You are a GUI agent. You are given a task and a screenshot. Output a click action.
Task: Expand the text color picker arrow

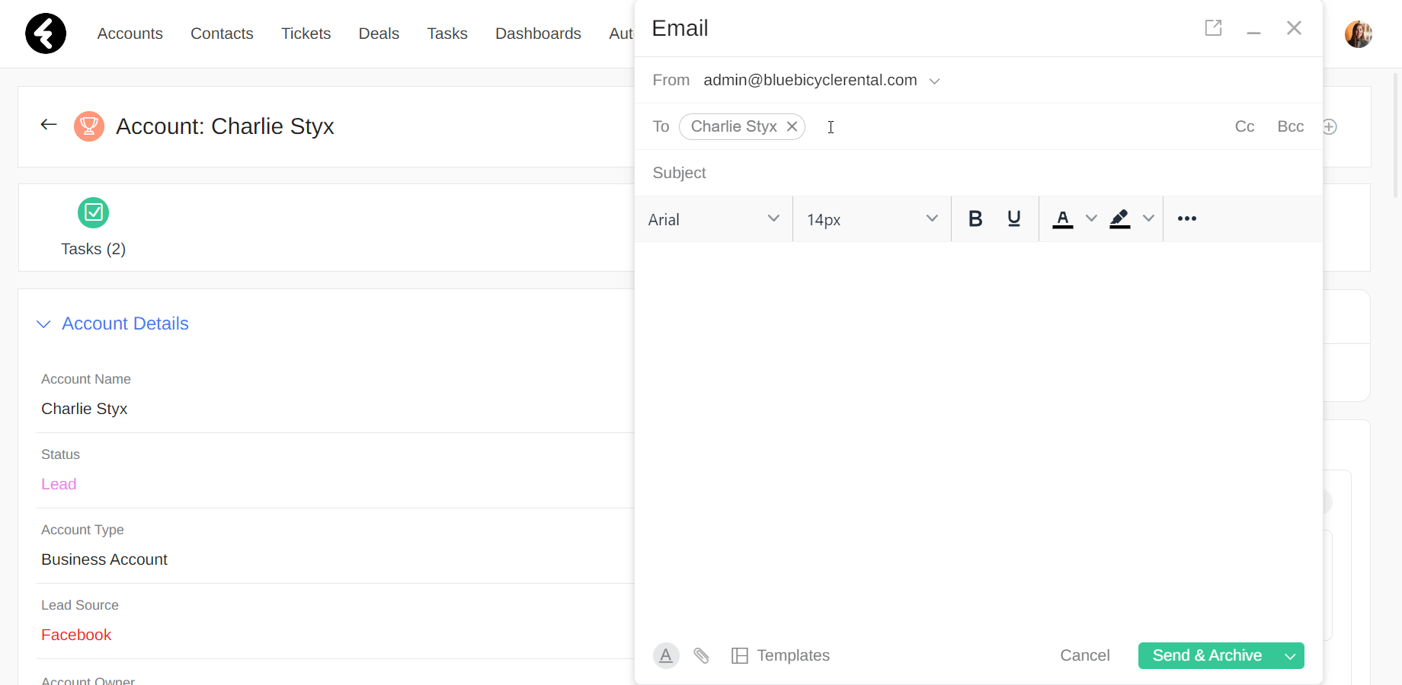tap(1091, 219)
